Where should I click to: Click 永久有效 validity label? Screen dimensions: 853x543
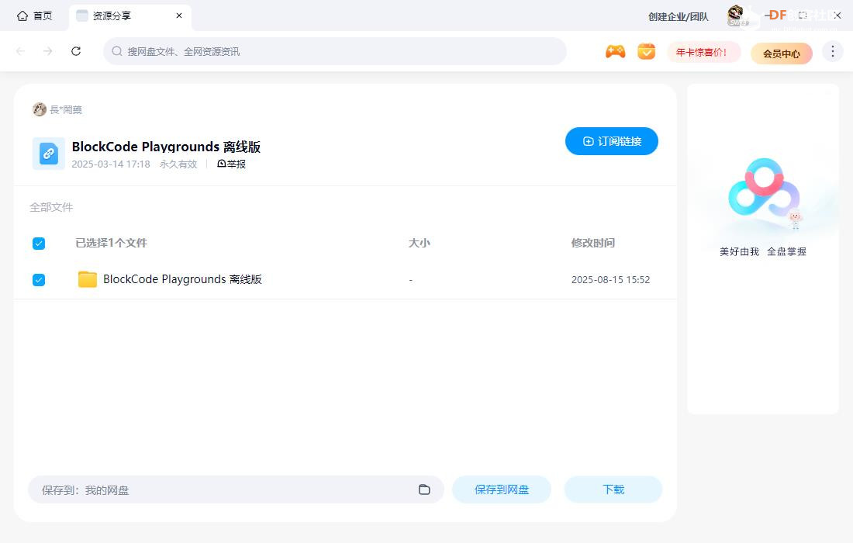pos(178,164)
